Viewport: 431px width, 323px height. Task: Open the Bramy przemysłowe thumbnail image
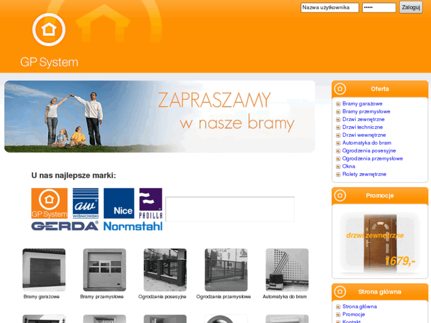(x=104, y=270)
